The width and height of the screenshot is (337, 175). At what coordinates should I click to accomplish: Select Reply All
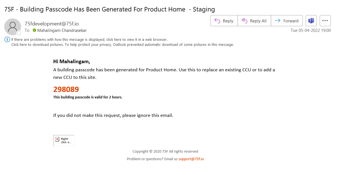pos(254,21)
